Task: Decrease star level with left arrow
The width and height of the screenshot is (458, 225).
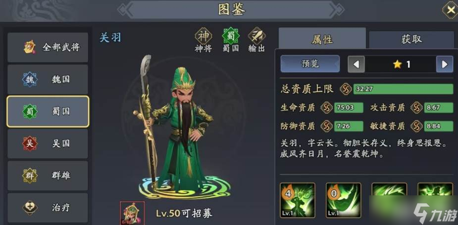Action: click(356, 64)
